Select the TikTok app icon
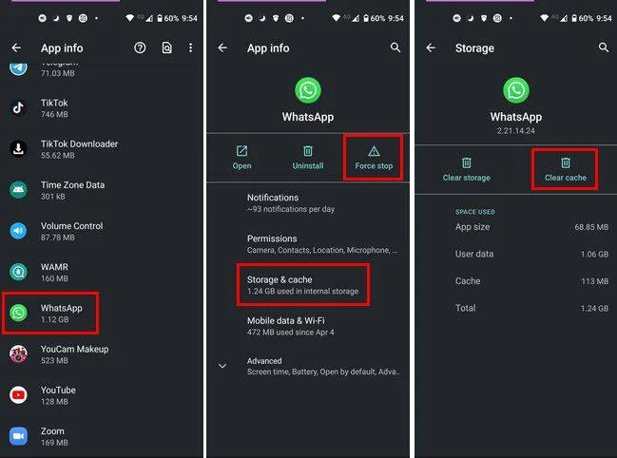Viewport: 617px width, 458px height. [18, 107]
